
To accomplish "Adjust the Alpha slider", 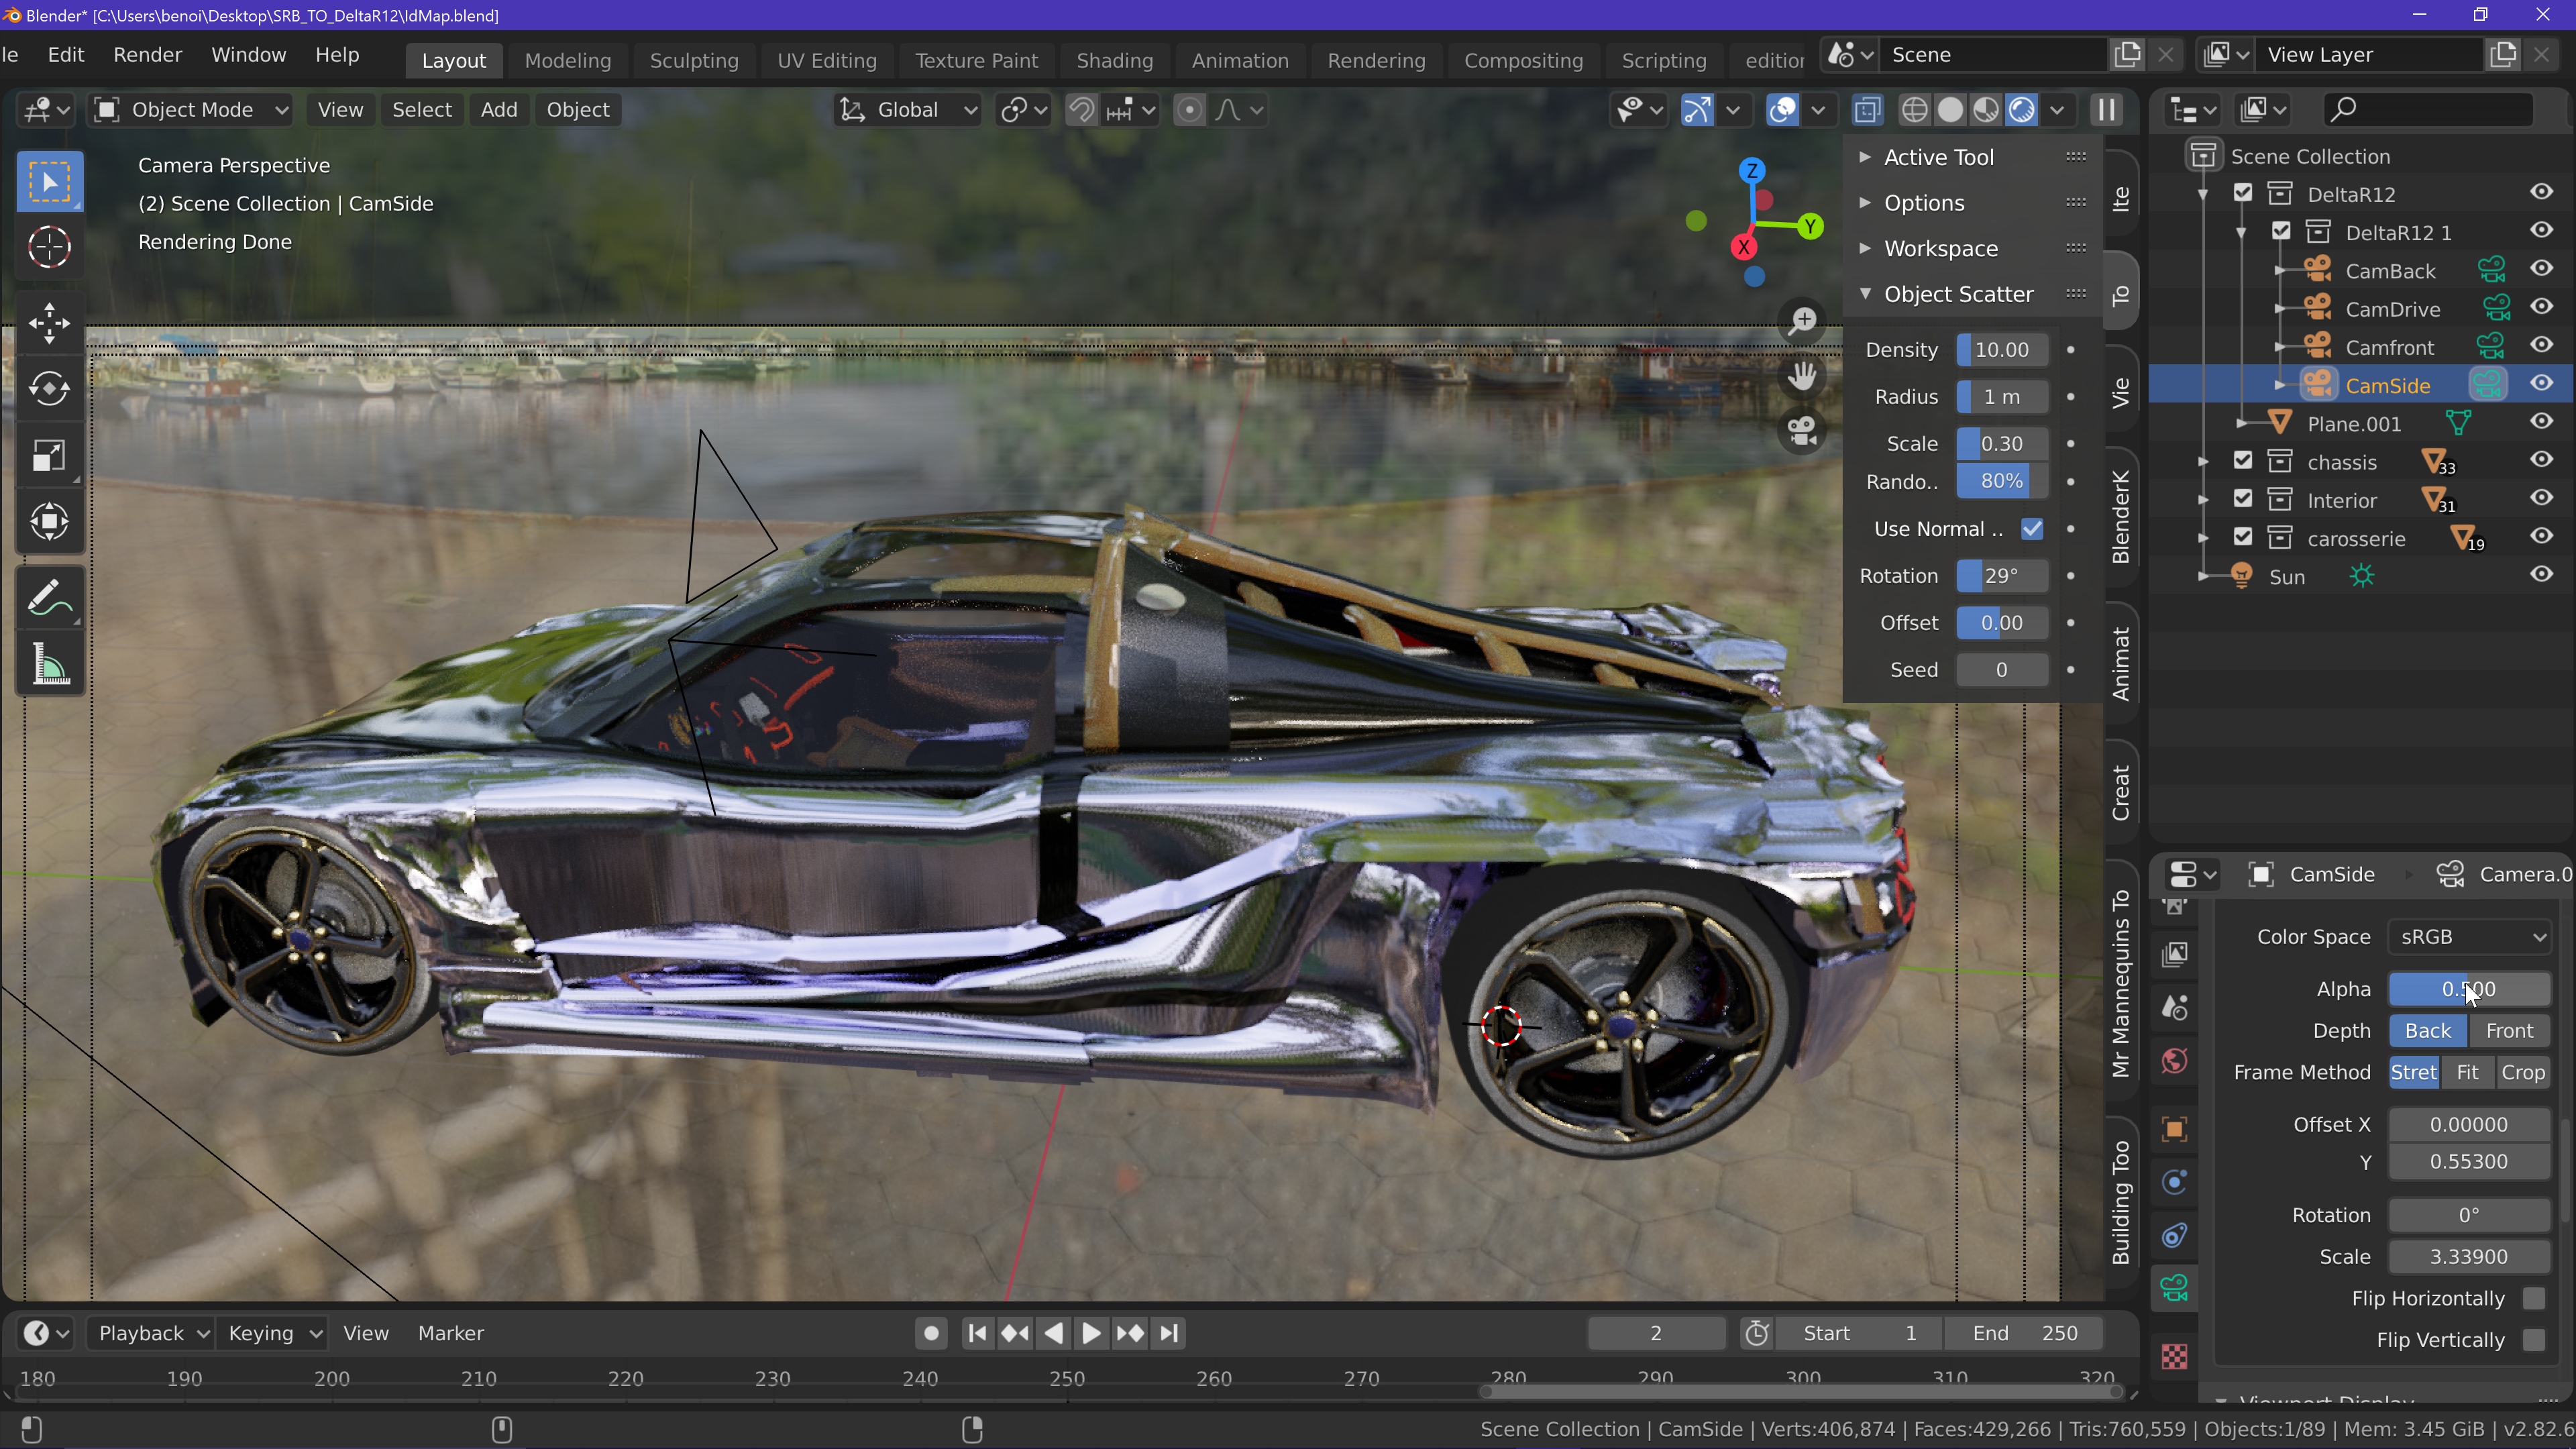I will click(2468, 989).
